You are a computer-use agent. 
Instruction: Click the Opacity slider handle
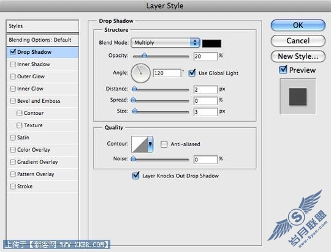[x=144, y=56]
